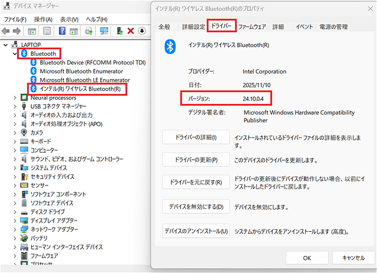This screenshot has height=273, width=377.
Task: Open the ヘルプ(H) menu
Action: [x=97, y=19]
